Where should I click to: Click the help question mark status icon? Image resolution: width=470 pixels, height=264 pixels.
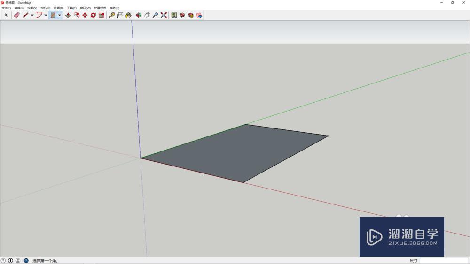click(26, 261)
